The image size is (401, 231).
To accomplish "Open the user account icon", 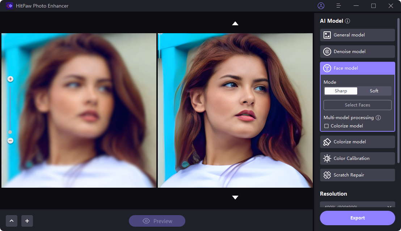I will [x=321, y=6].
